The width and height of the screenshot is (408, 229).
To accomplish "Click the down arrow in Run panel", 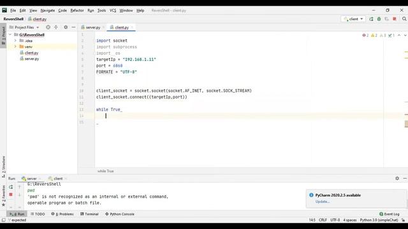I will click(x=19, y=195).
